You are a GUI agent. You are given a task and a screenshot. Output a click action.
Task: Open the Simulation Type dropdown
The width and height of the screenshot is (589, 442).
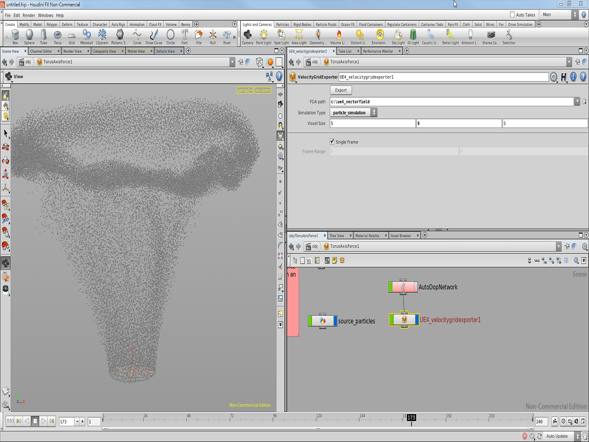tap(353, 113)
